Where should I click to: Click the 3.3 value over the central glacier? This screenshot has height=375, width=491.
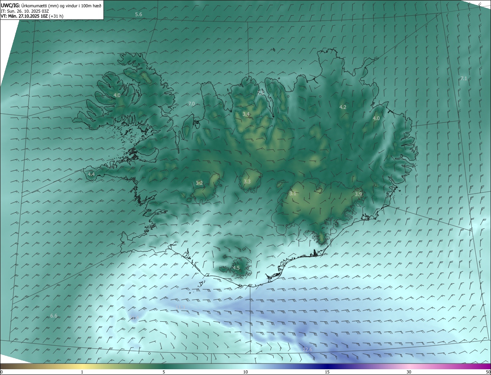247,182
